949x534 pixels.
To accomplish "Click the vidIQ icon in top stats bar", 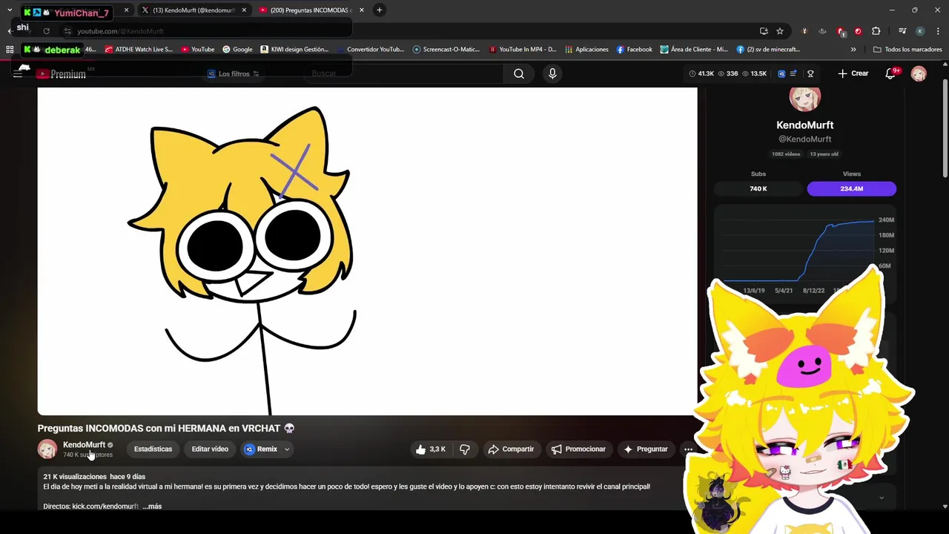I will coord(781,73).
